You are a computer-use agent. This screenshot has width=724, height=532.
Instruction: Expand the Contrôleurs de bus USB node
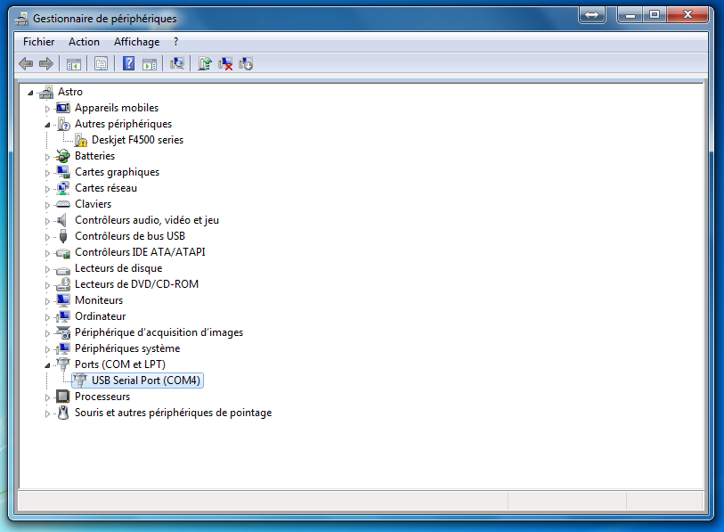[x=47, y=236]
